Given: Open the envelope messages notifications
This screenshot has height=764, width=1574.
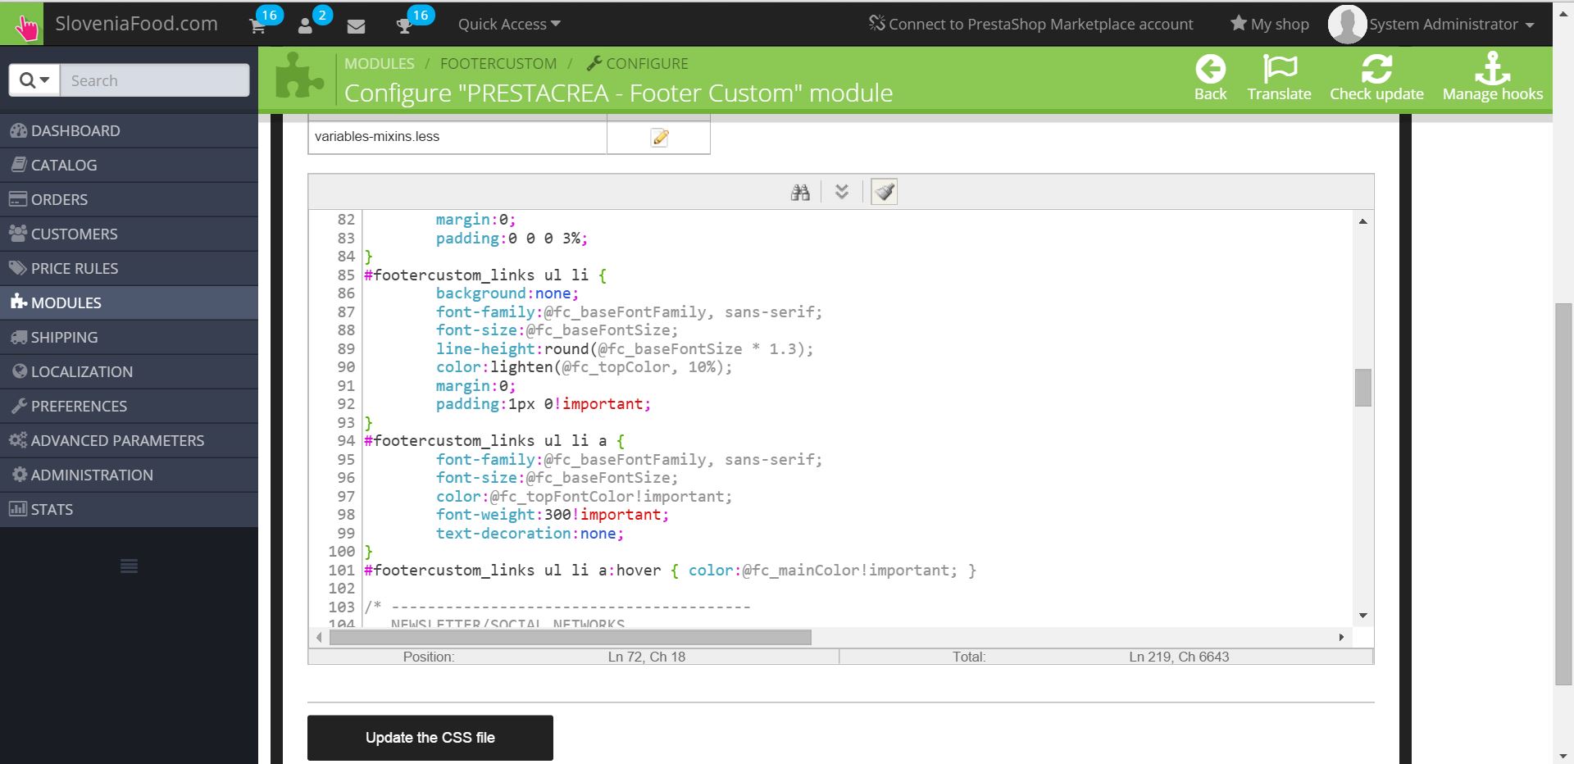Looking at the screenshot, I should click(356, 26).
